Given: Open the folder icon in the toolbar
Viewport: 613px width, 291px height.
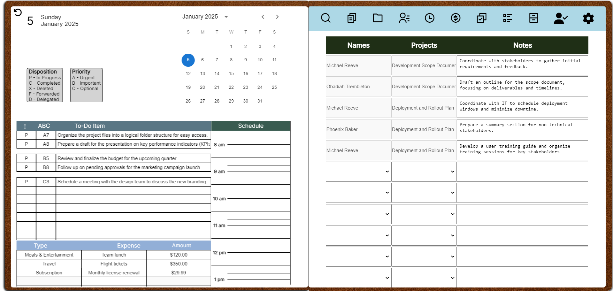Looking at the screenshot, I should [378, 18].
